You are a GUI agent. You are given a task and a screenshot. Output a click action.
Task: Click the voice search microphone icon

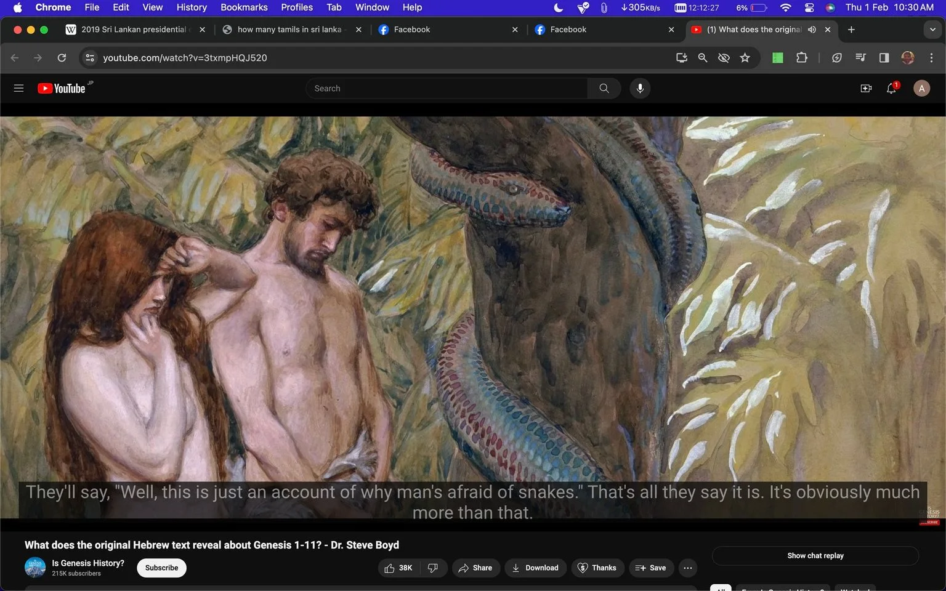[x=640, y=88]
